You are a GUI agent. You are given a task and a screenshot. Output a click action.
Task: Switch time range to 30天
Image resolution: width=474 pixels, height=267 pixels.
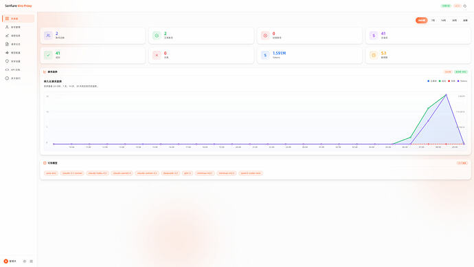(454, 20)
